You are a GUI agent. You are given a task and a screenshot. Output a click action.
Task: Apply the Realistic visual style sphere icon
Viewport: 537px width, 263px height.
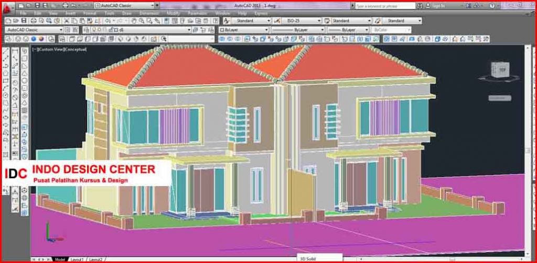point(34,39)
